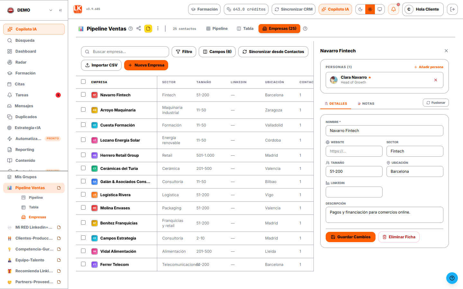Screen dimensions: 463x289
Task: Switch to dark mode moon icon
Action: (x=360, y=9)
